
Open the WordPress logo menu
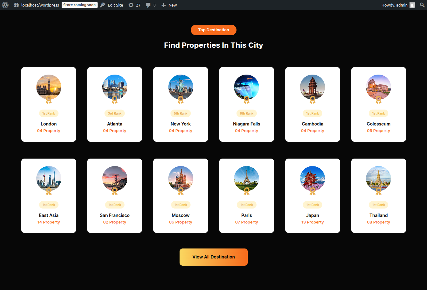pos(5,5)
